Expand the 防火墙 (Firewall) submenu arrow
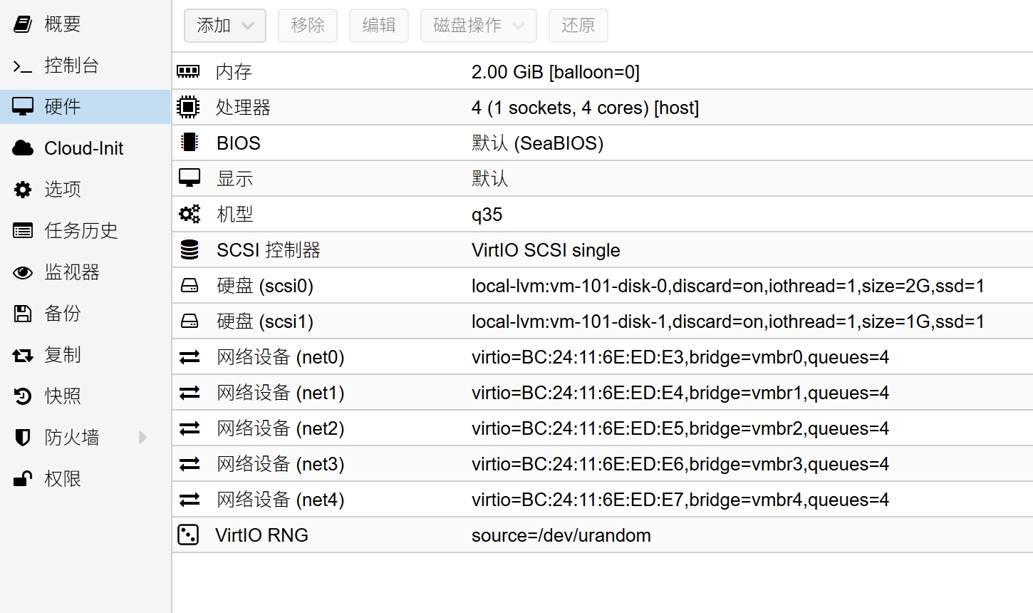This screenshot has width=1033, height=613. tap(142, 437)
